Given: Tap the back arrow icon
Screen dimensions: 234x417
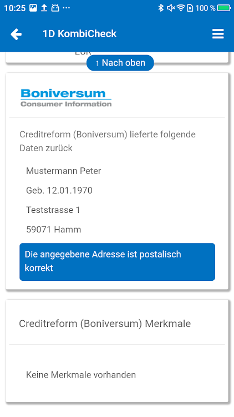Looking at the screenshot, I should [16, 34].
